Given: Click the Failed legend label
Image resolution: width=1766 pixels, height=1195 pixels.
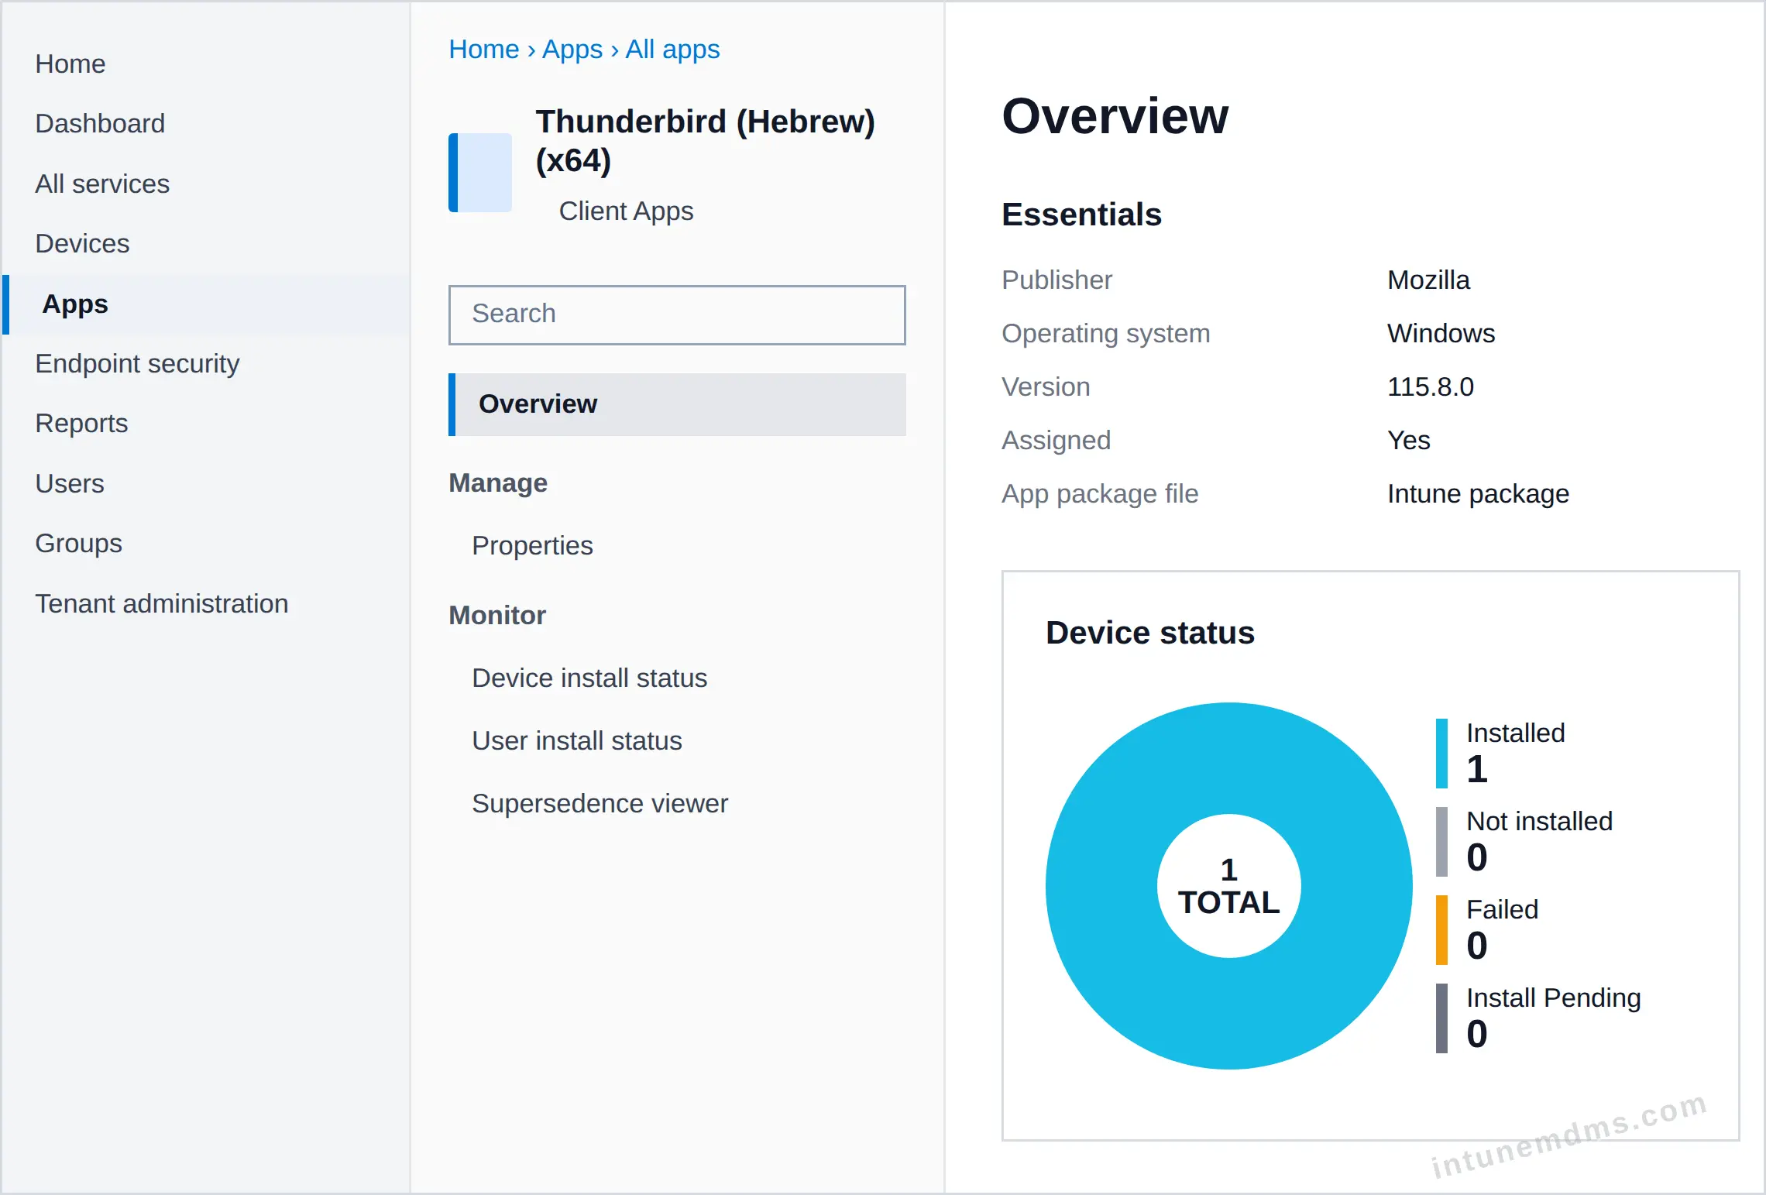Looking at the screenshot, I should pos(1503,909).
